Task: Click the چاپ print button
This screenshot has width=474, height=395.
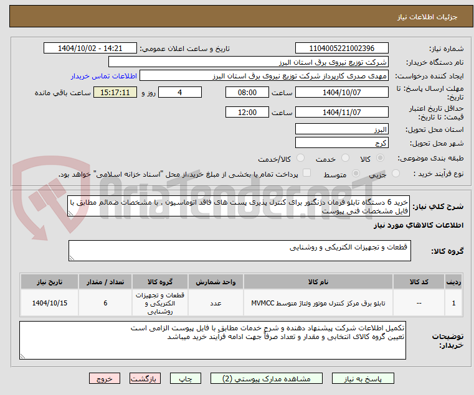Action: pyautogui.click(x=186, y=378)
